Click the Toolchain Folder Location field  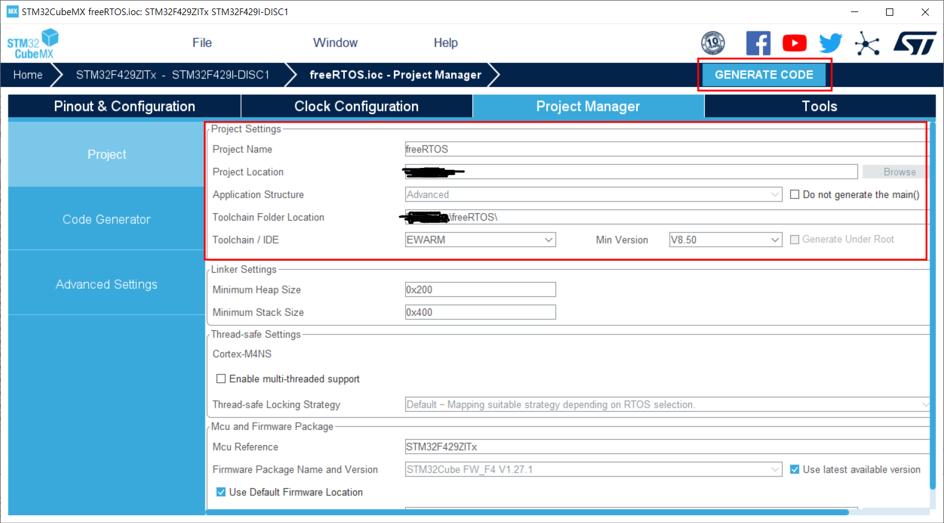(x=667, y=217)
